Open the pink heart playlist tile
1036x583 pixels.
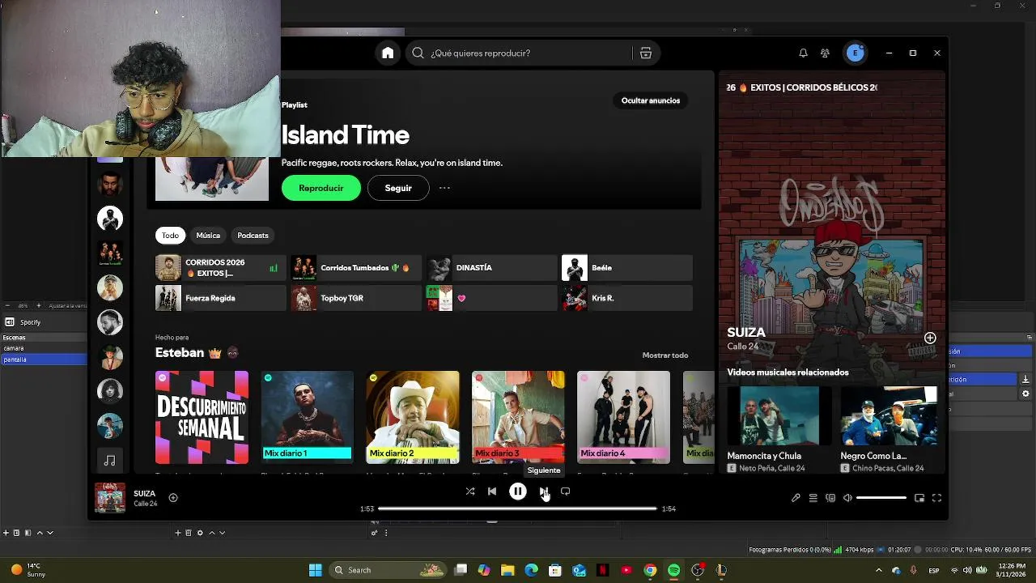pyautogui.click(x=491, y=298)
